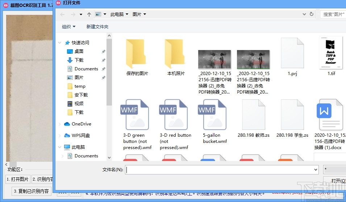Select the first 下载 with blue arrow
The width and height of the screenshot is (346, 202).
pyautogui.click(x=79, y=60)
